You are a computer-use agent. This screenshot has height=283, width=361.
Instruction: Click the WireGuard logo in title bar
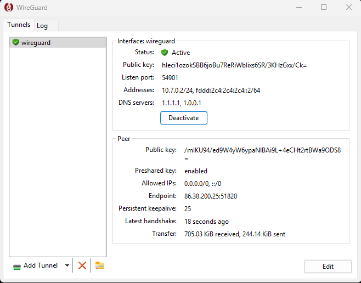[x=9, y=7]
